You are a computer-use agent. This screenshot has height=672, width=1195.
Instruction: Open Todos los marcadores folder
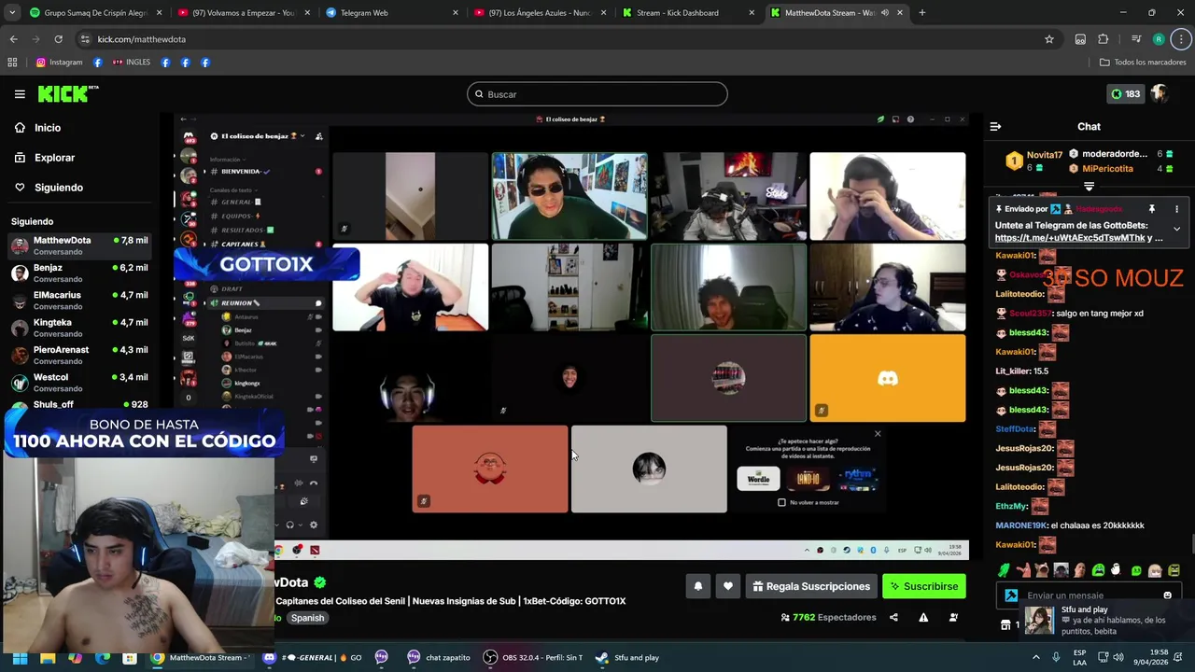click(x=1143, y=63)
